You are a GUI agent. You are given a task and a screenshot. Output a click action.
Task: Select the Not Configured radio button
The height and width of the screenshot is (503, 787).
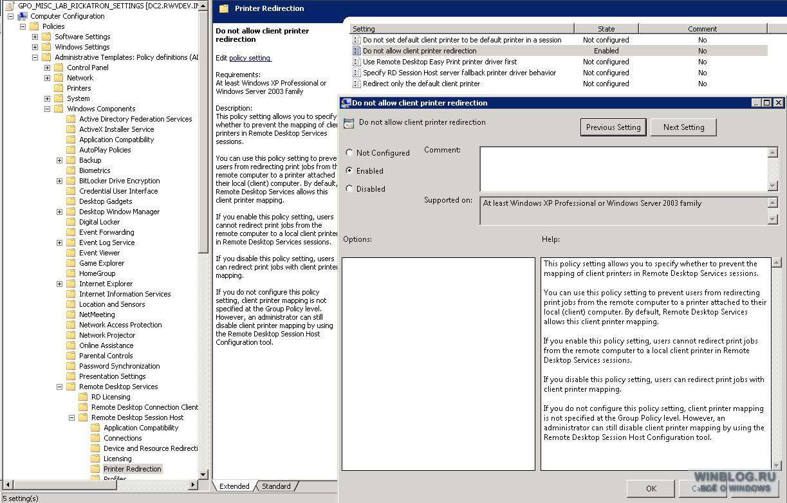point(349,153)
